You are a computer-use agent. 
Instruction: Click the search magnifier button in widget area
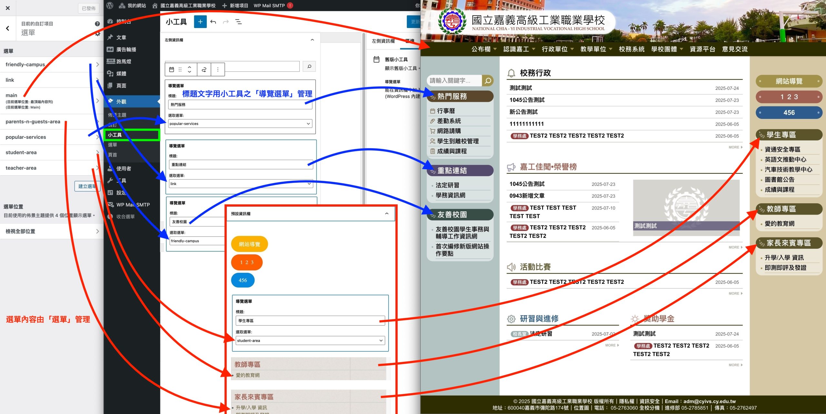pos(309,66)
